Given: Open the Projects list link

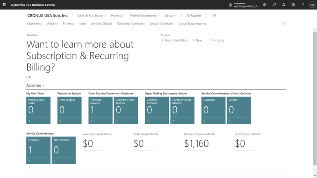Looking at the screenshot, I should 68,23.
